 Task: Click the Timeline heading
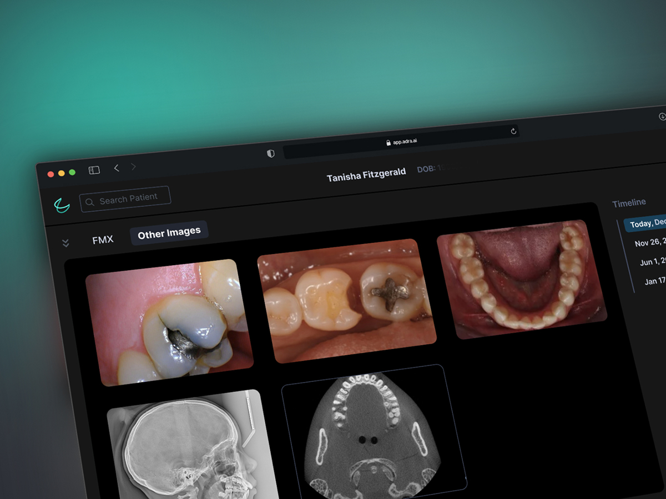pos(629,203)
